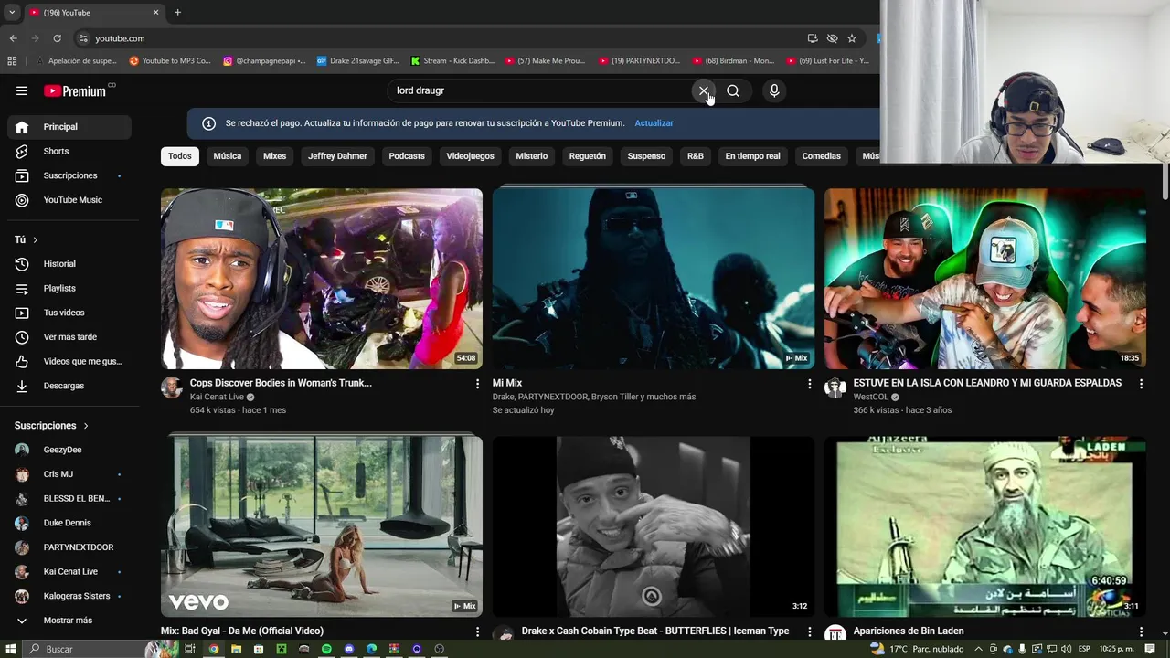Open 'Youtube to MP3 Co...' bookmark
1170x658 pixels.
pos(170,61)
